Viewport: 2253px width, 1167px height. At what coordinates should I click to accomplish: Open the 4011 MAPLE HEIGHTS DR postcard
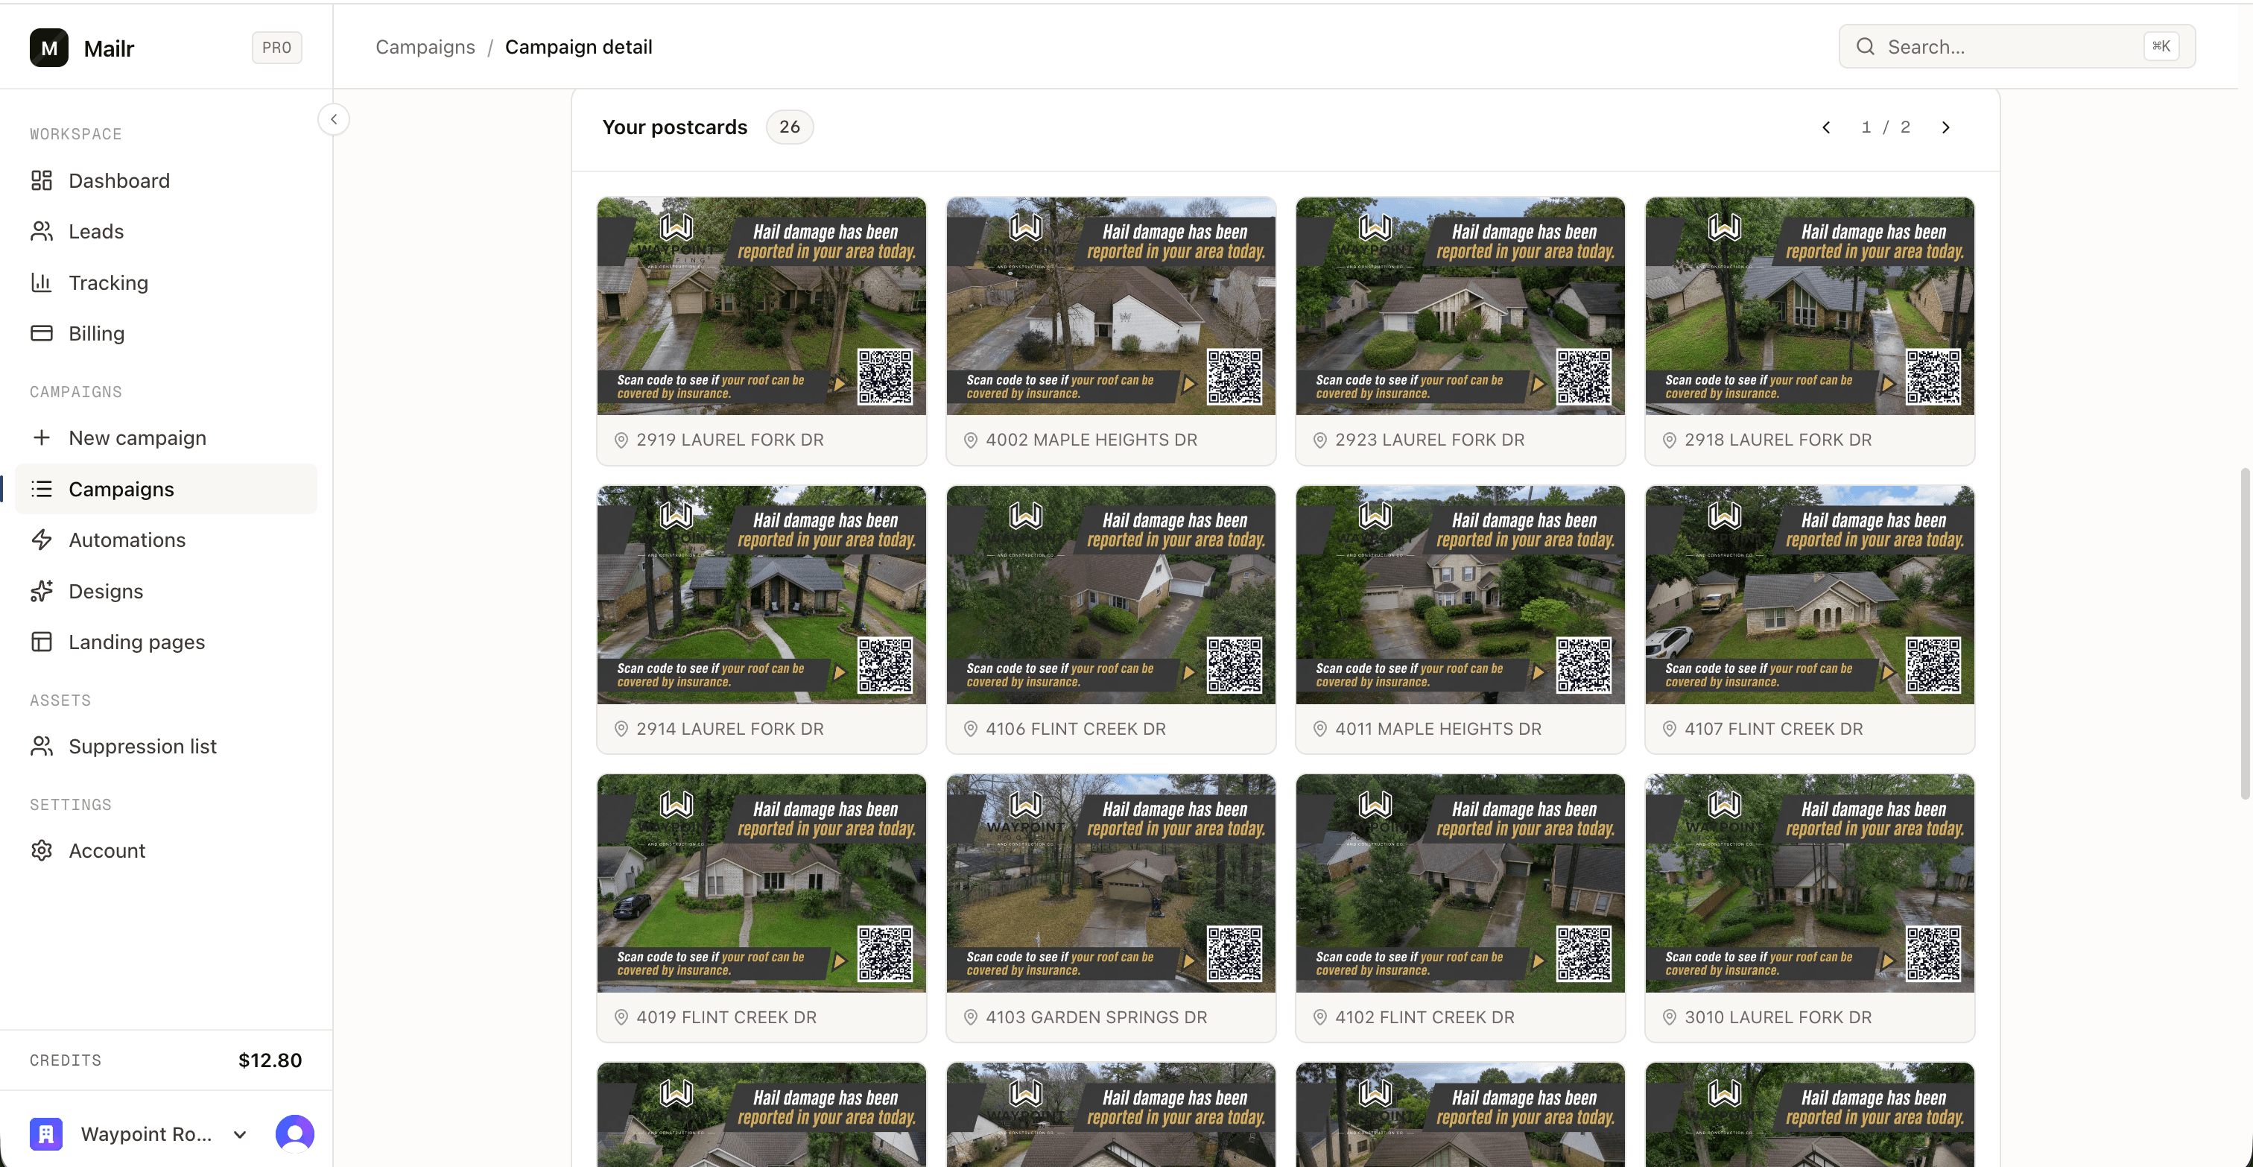point(1460,620)
